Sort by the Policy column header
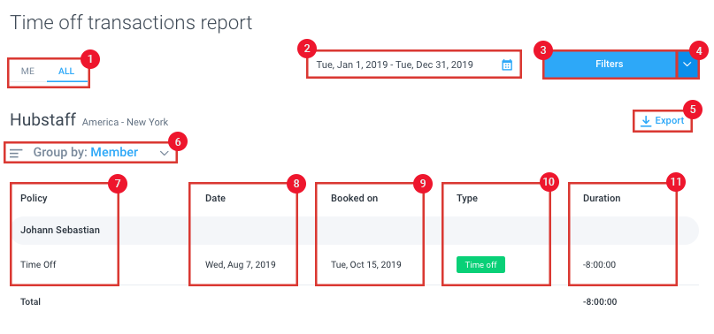Viewport: 714px width, 334px height. tap(34, 199)
